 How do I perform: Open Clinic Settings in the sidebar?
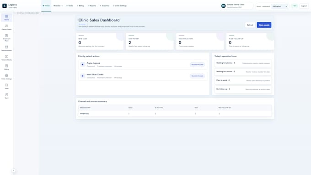pyautogui.click(x=6, y=77)
